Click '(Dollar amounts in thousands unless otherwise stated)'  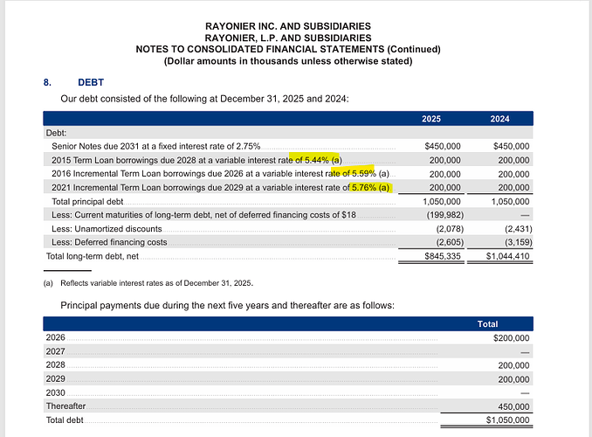point(288,61)
